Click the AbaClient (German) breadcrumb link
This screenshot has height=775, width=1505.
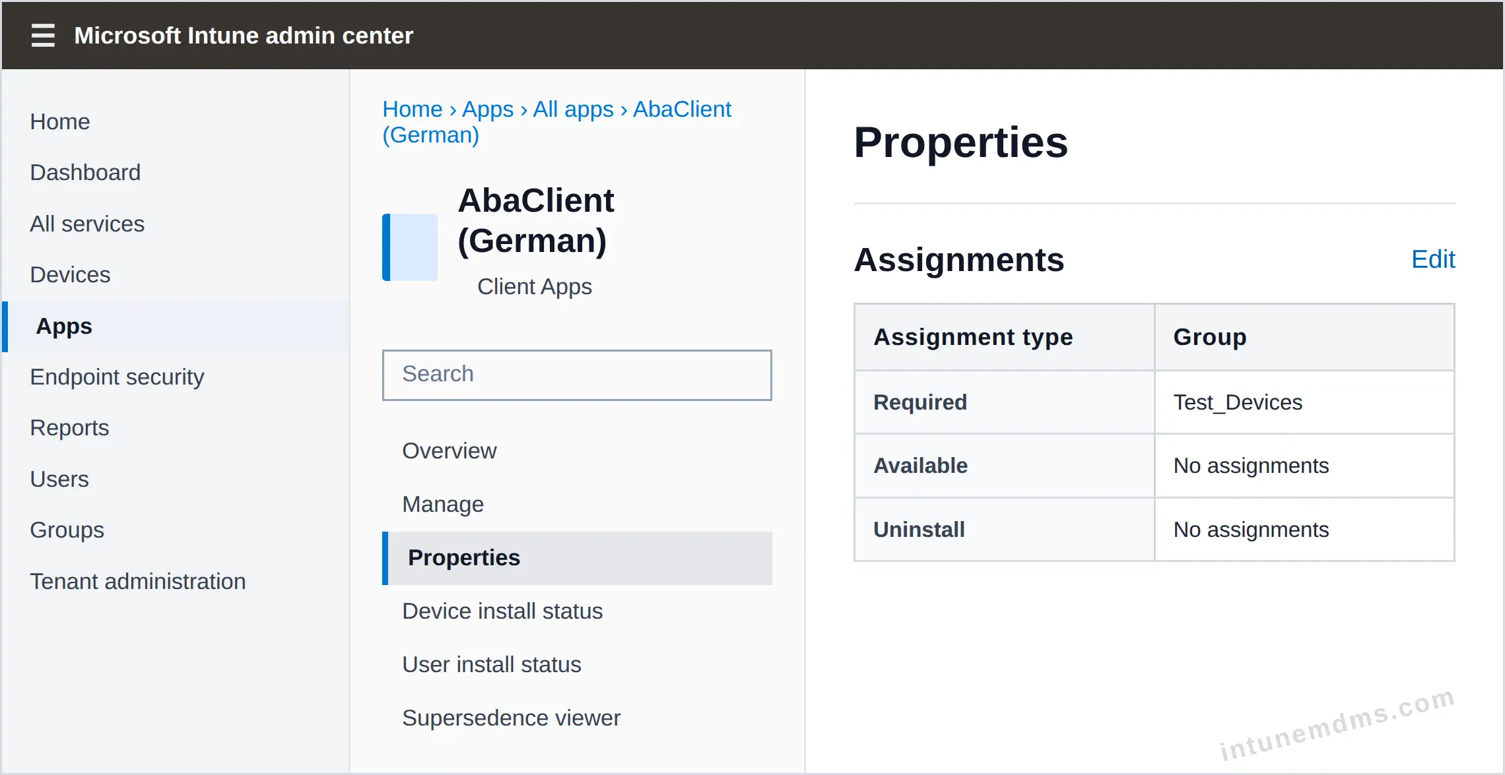[557, 122]
